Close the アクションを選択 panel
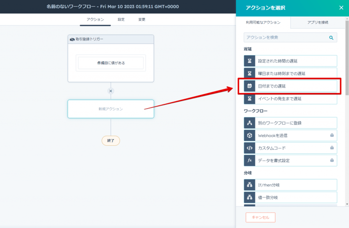The width and height of the screenshot is (349, 228). point(341,8)
